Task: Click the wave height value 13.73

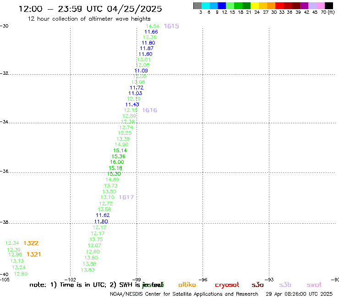Action: (x=111, y=186)
